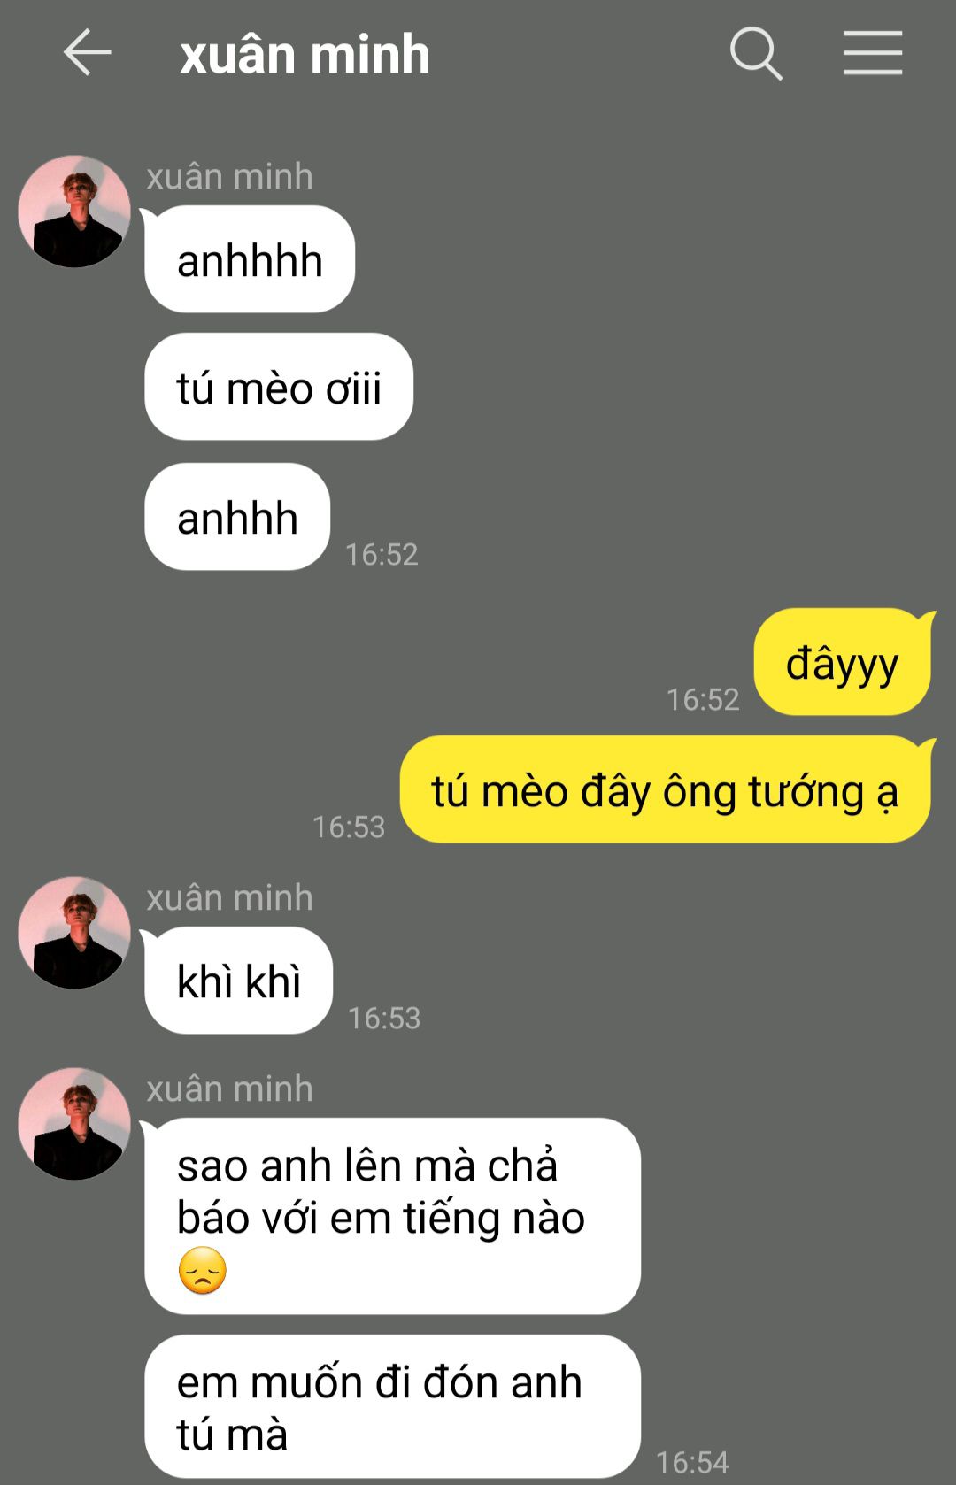Select the "anhhhh" message bubble
The width and height of the screenshot is (956, 1485).
pyautogui.click(x=250, y=259)
